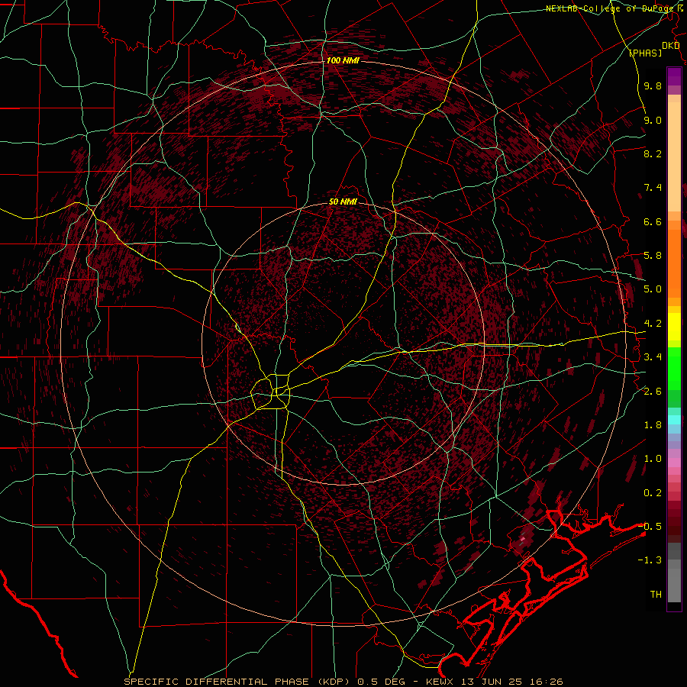687x687 pixels.
Task: Pick the dark orange segment of the color bar
Action: click(674, 263)
